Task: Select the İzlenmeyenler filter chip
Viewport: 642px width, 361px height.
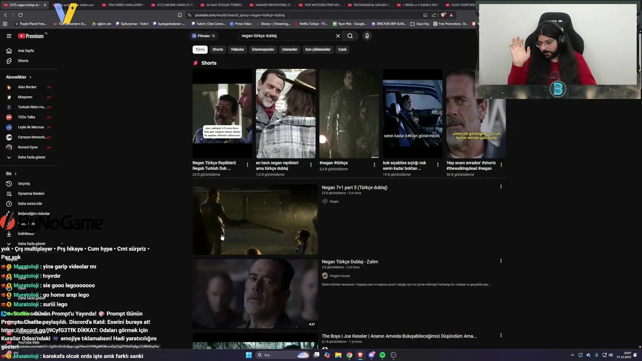Action: pos(263,50)
